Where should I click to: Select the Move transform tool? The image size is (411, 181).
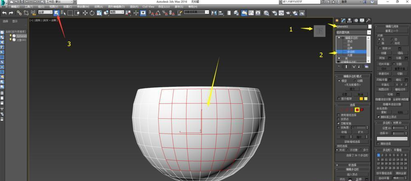85,13
